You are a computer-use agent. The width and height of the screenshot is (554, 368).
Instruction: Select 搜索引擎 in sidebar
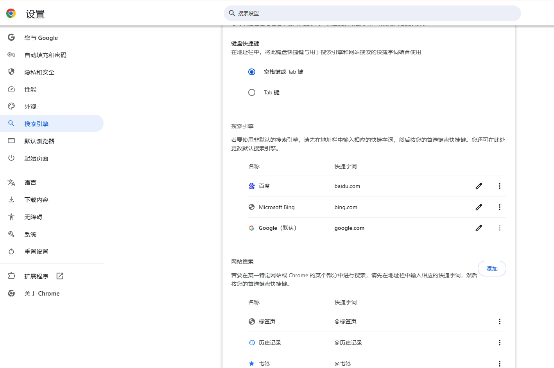tap(52, 124)
